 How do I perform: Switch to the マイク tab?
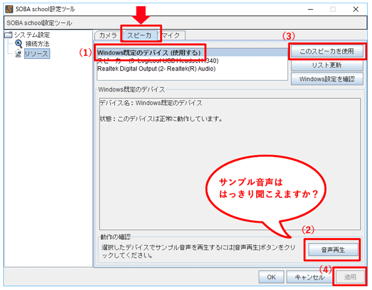pyautogui.click(x=171, y=35)
